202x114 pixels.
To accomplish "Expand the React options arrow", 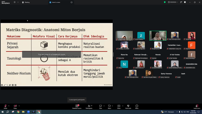I will [112, 106].
